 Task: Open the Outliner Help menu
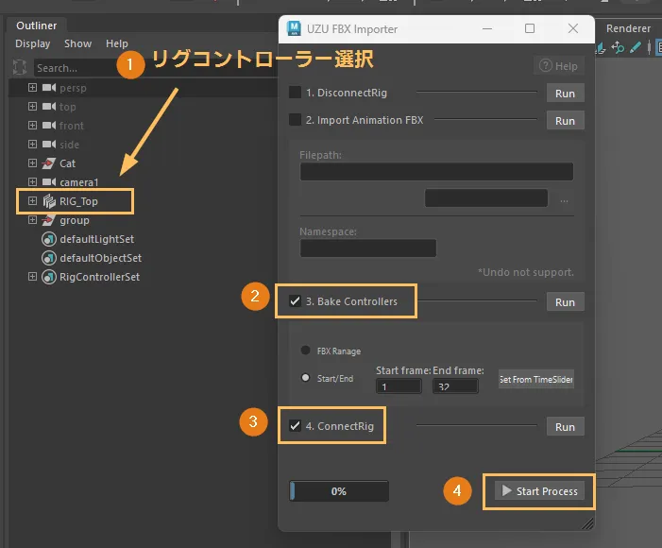(116, 43)
